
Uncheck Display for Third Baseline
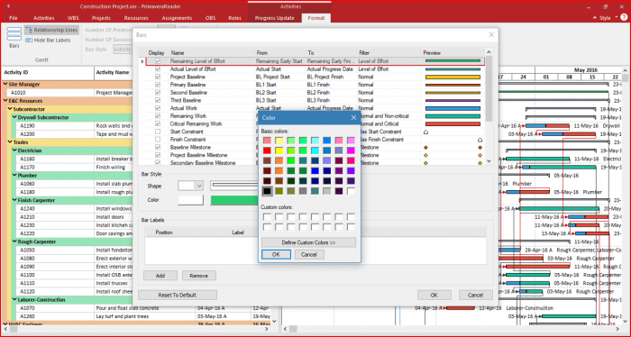(158, 100)
